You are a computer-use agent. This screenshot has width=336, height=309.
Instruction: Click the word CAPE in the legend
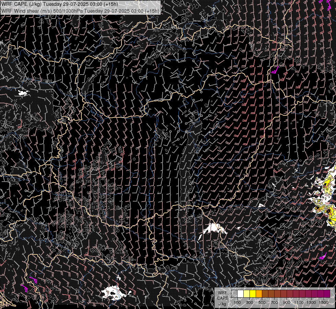[222, 298]
